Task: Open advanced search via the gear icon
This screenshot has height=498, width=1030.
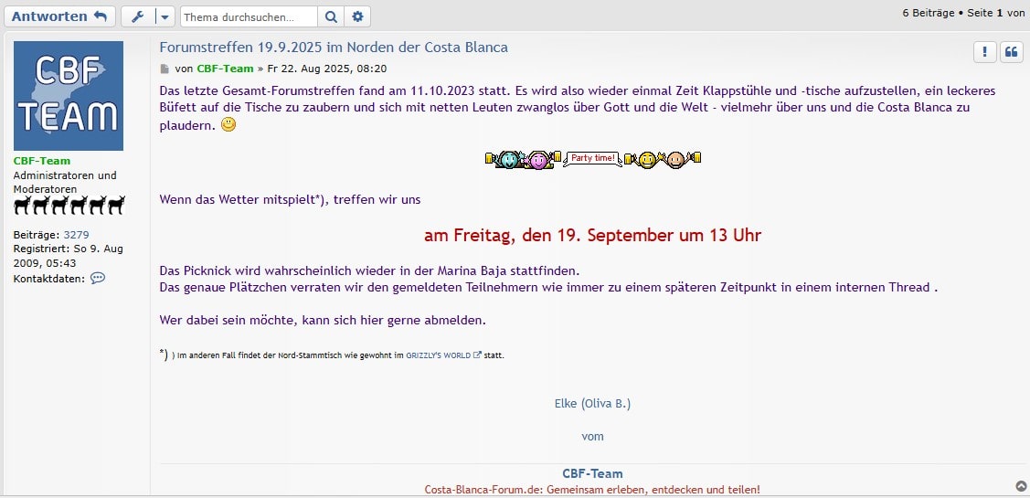Action: (358, 16)
